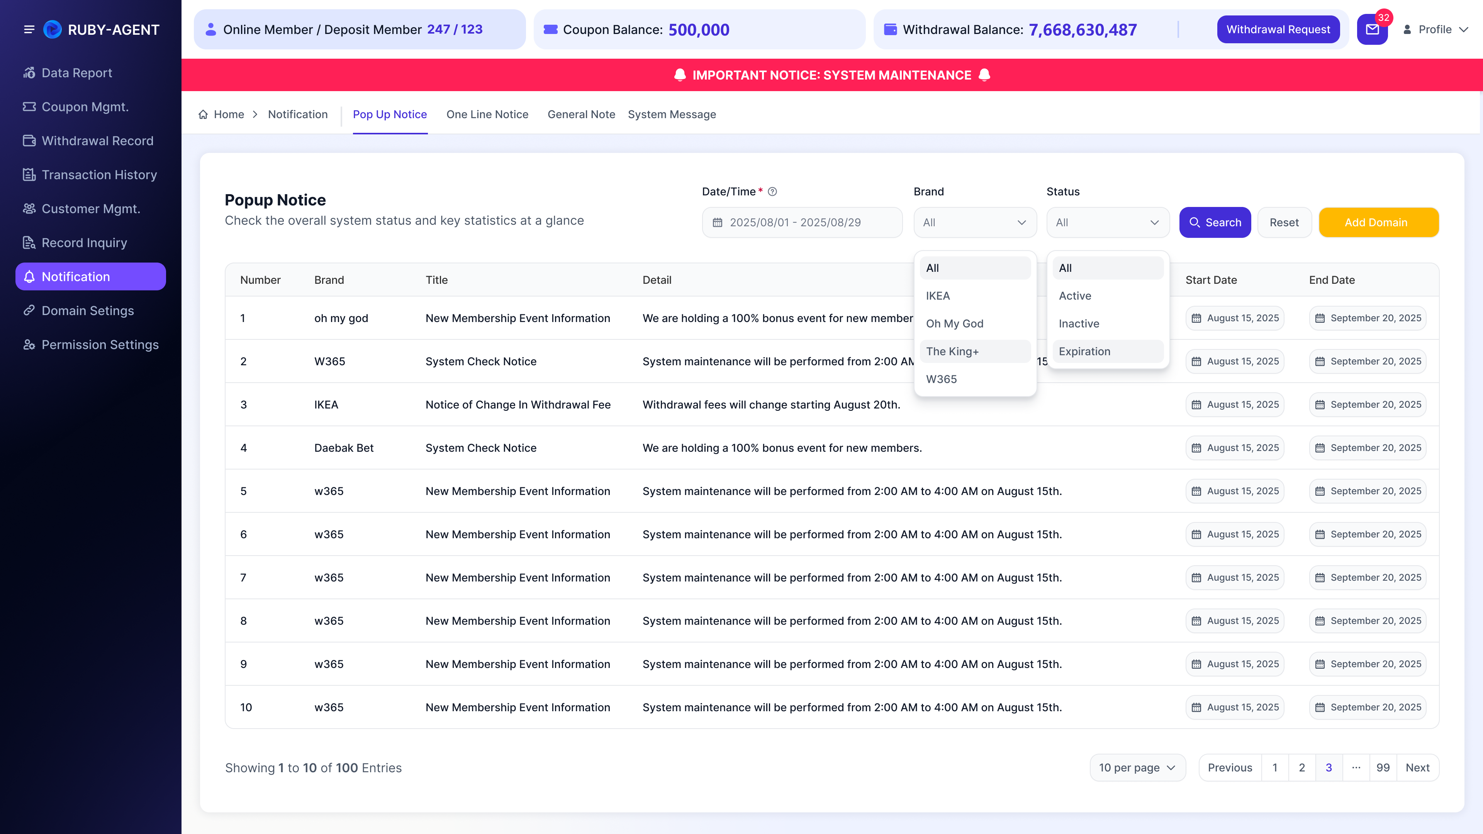
Task: Click the Notification breadcrumb link
Action: [298, 115]
